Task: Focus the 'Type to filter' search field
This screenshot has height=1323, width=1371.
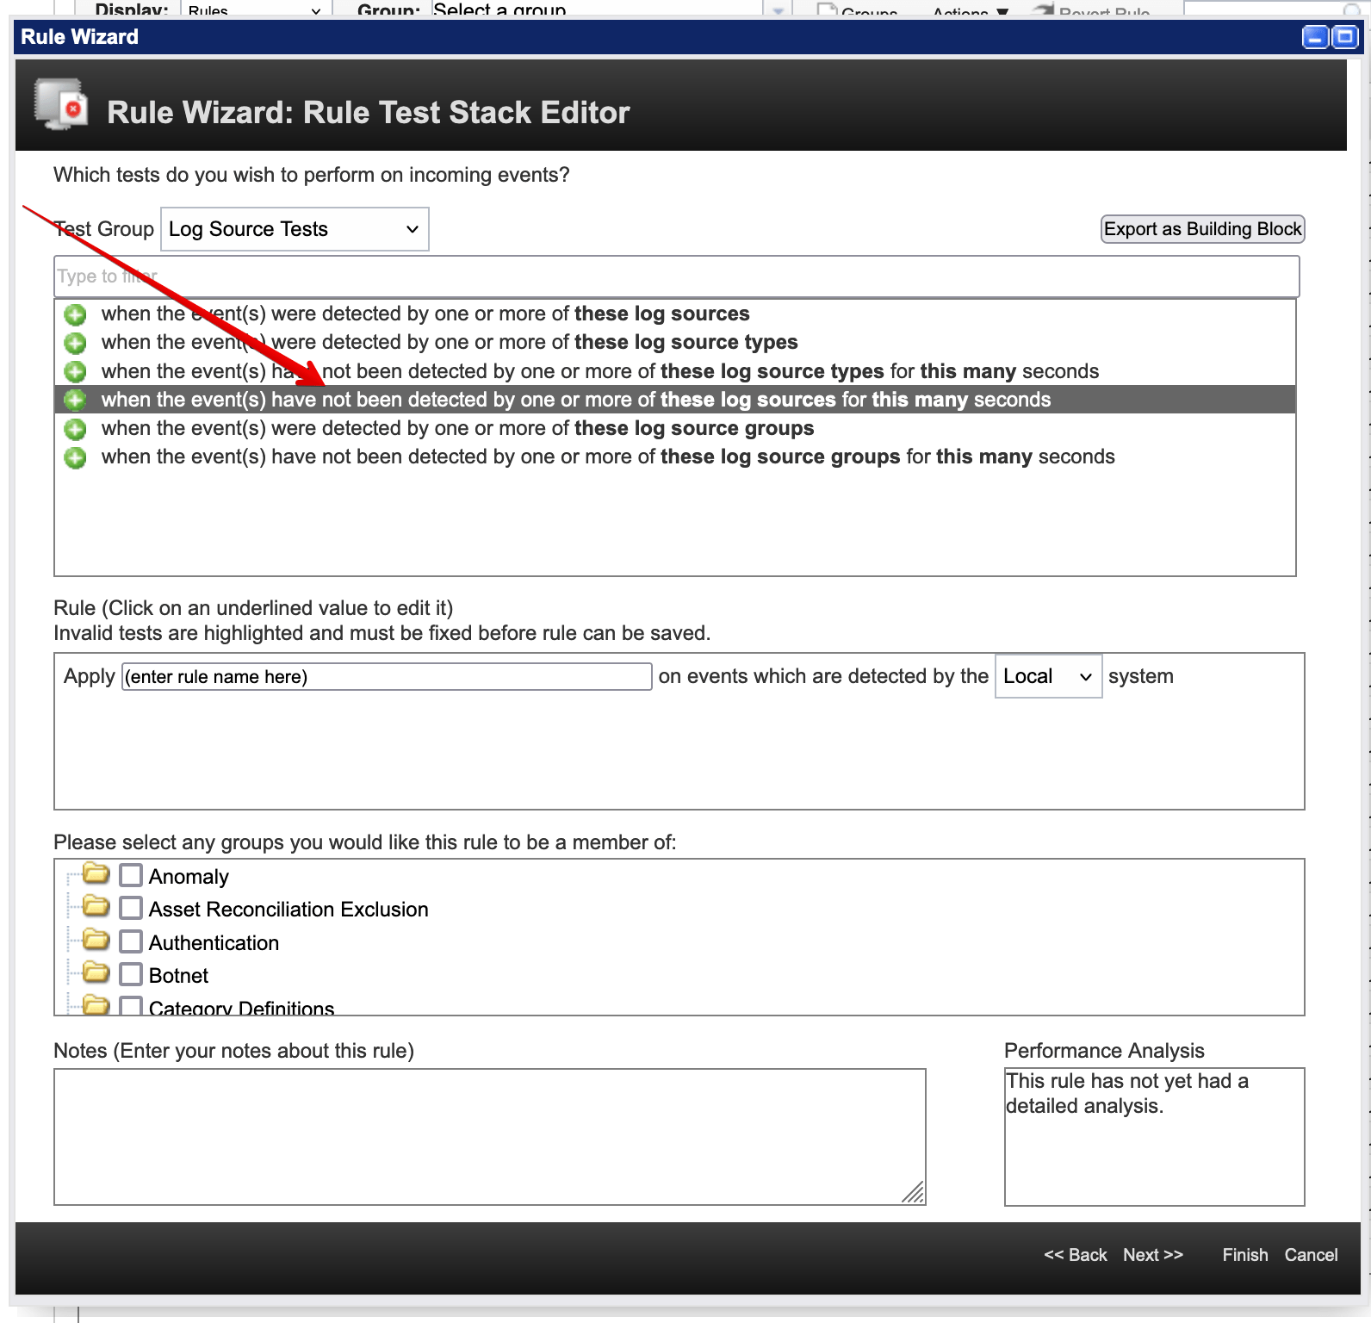Action: tap(676, 276)
